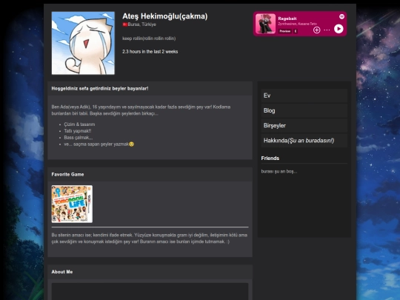Click the Ragebait song title
400x300 pixels.
(287, 19)
